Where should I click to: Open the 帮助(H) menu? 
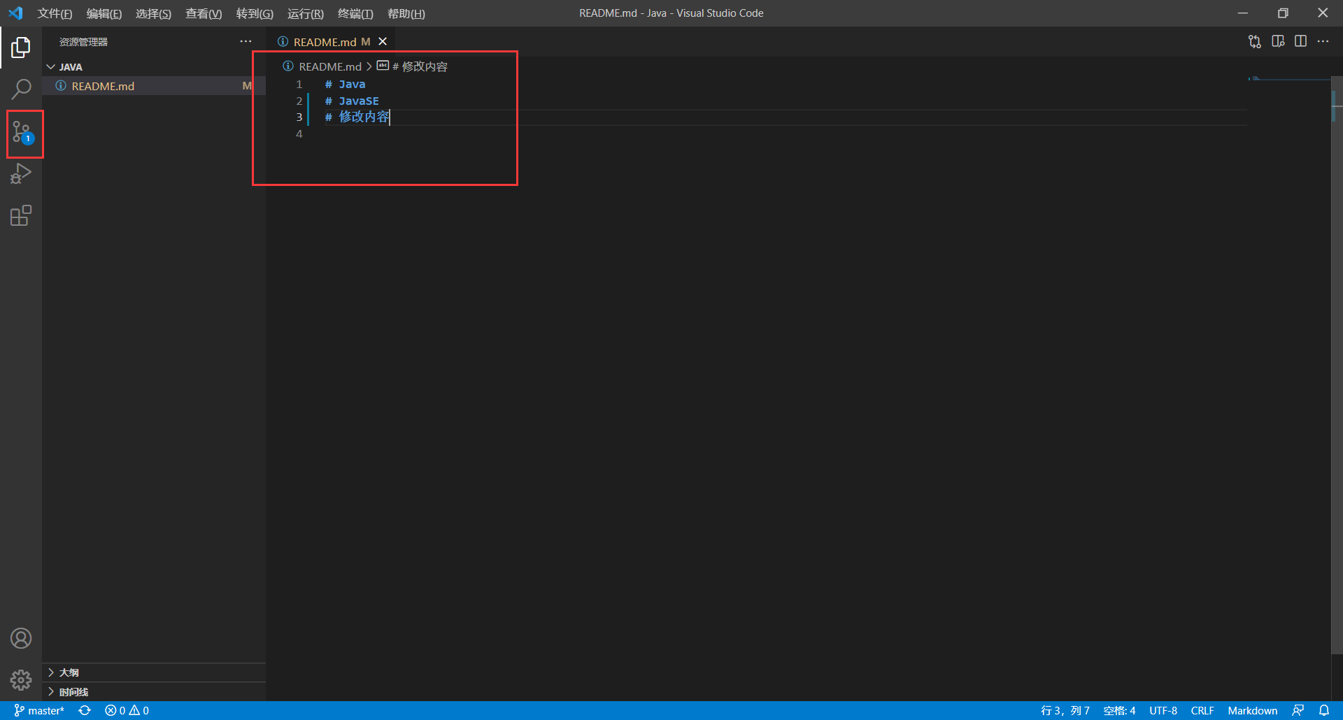coord(406,13)
